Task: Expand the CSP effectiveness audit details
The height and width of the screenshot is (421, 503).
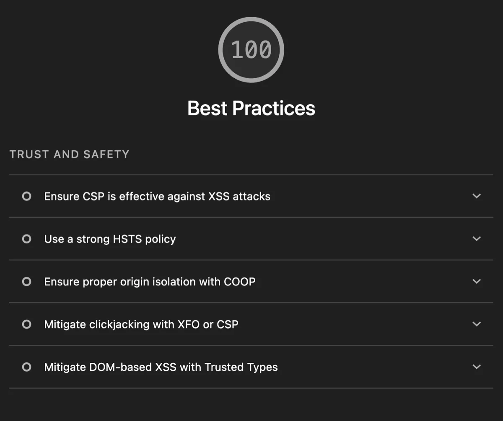Action: [x=476, y=196]
